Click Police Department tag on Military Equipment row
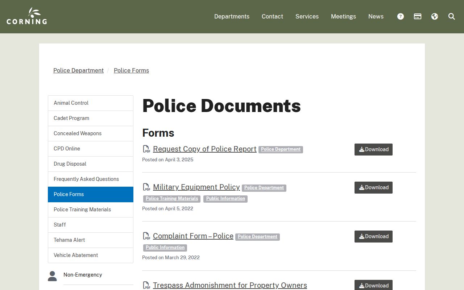 click(x=264, y=188)
